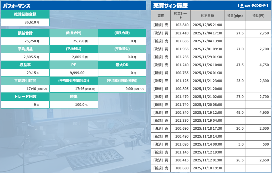This screenshot has width=272, height=173.
Task: Click the 100.680 rate in the last row
Action: [x=182, y=168]
